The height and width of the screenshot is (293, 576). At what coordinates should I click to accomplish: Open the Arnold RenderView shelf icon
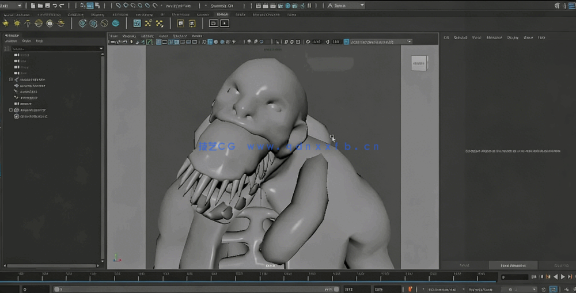[214, 23]
